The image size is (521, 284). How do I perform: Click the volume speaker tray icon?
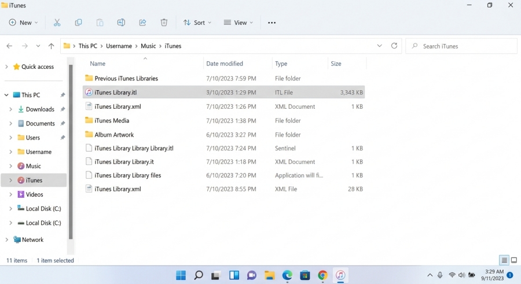click(x=461, y=275)
